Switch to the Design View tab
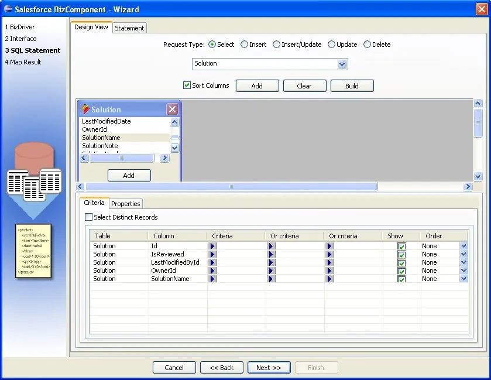Screen dimensions: 491x380 click(91, 27)
